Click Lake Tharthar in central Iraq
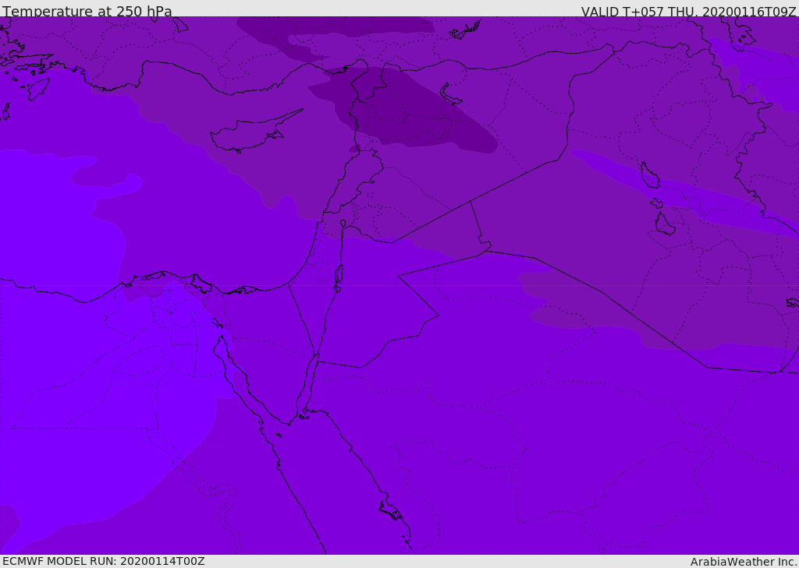The image size is (799, 568). 650,175
